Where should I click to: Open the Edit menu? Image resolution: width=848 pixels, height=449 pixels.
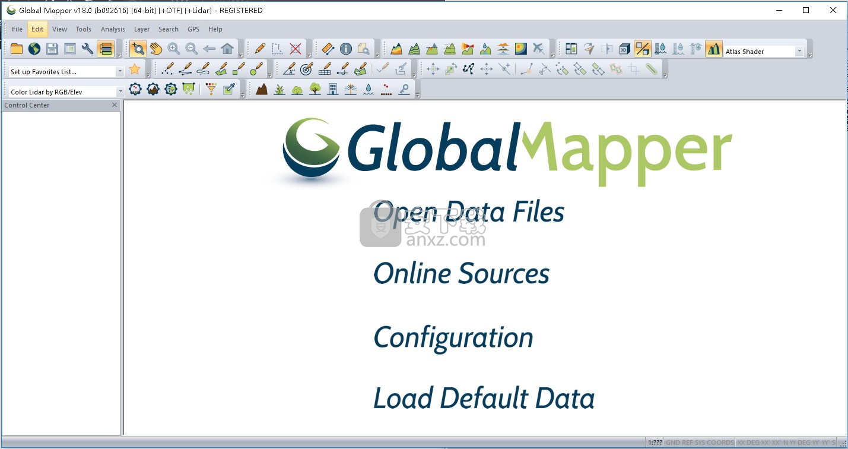click(x=37, y=29)
